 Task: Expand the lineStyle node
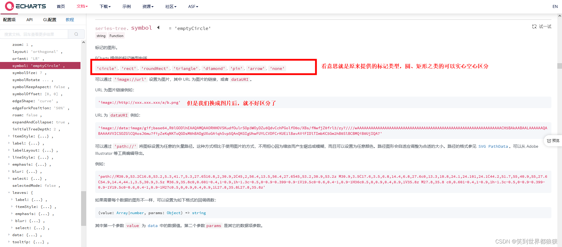tap(9, 157)
